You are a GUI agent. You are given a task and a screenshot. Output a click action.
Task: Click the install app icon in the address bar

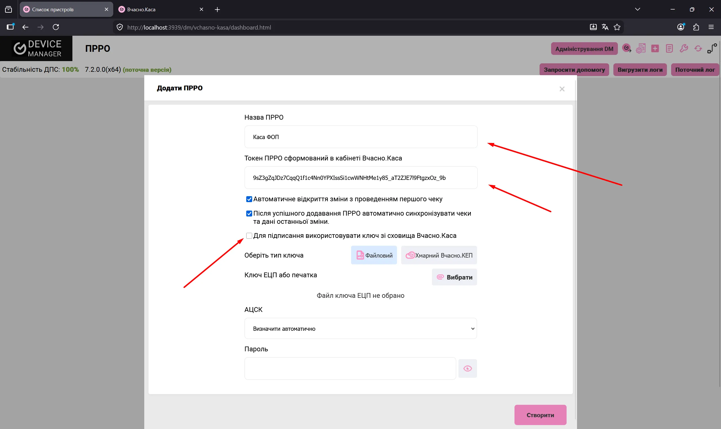point(593,27)
